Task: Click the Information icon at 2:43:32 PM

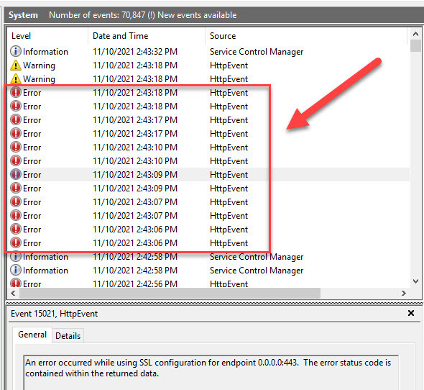Action: click(16, 51)
